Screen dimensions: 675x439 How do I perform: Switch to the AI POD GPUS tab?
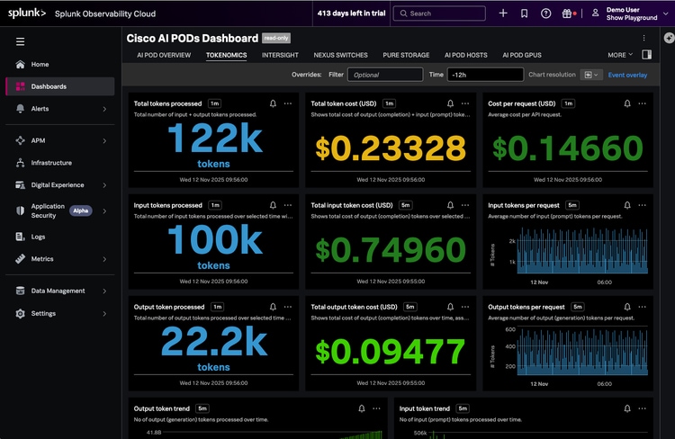[x=522, y=55]
